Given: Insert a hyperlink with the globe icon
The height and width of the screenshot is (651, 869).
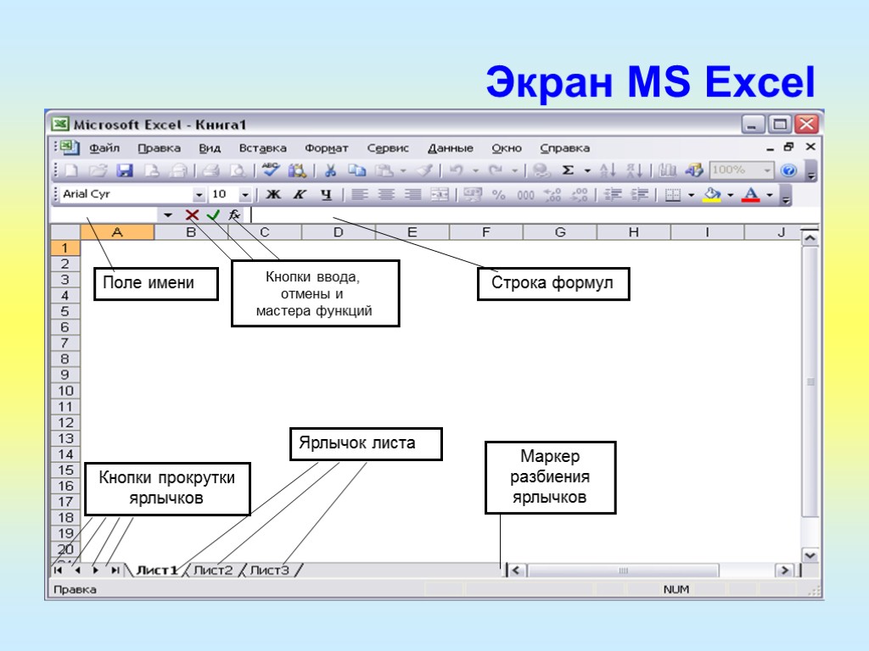Looking at the screenshot, I should click(541, 170).
